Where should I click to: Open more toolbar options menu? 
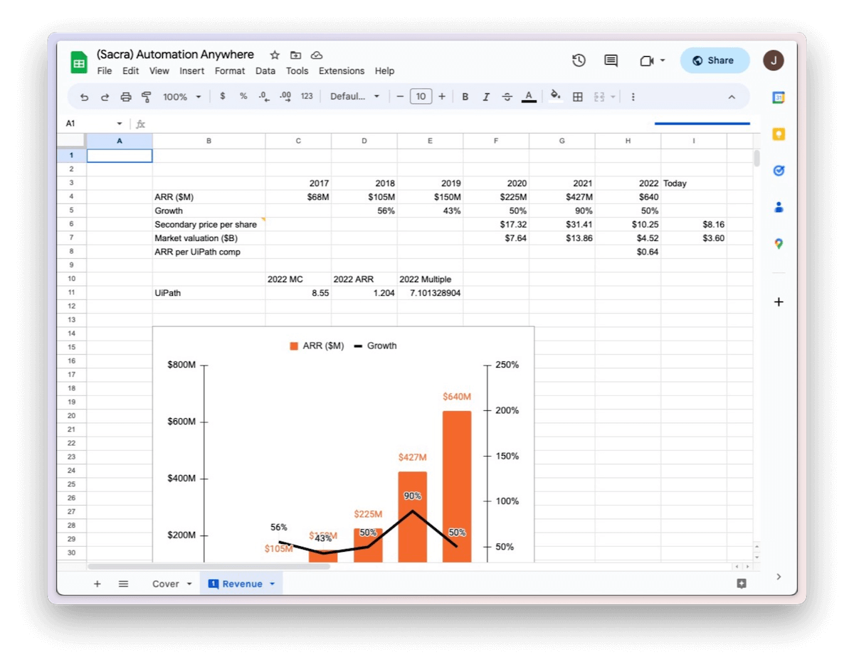coord(633,97)
